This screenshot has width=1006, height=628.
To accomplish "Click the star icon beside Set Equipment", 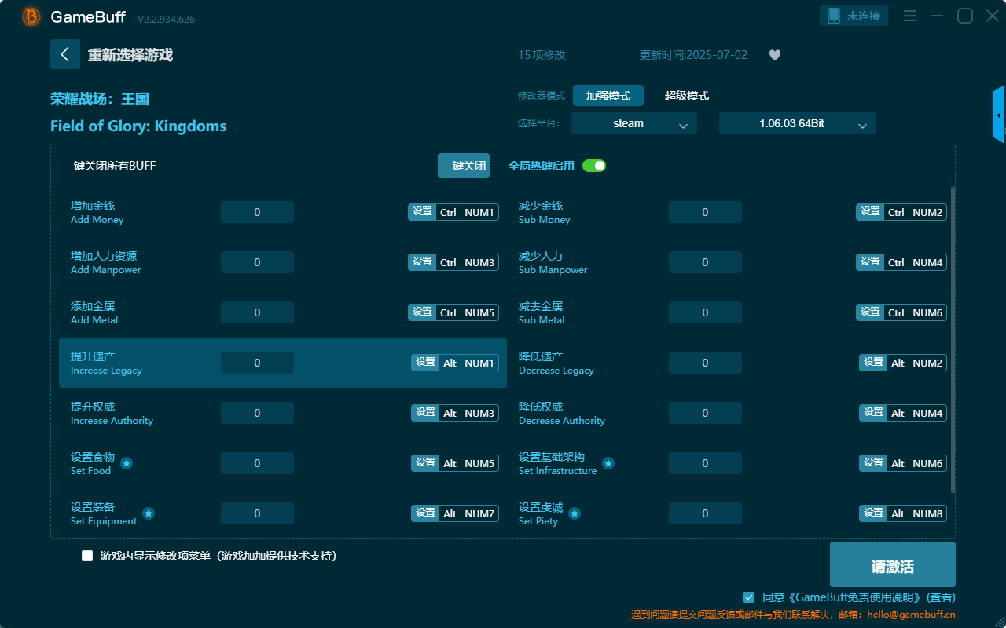I will [x=149, y=513].
